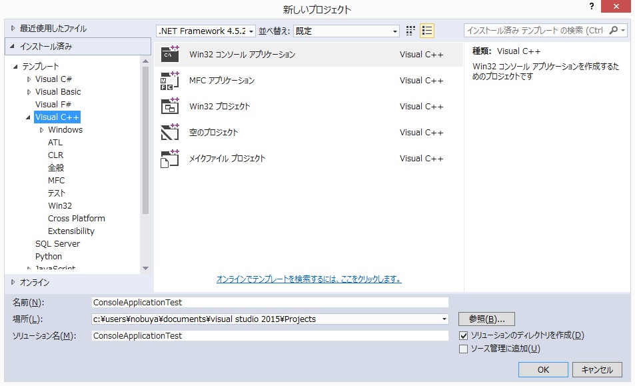Toggle the ソース管理に追加 option off
The height and width of the screenshot is (386, 635).
pos(464,347)
